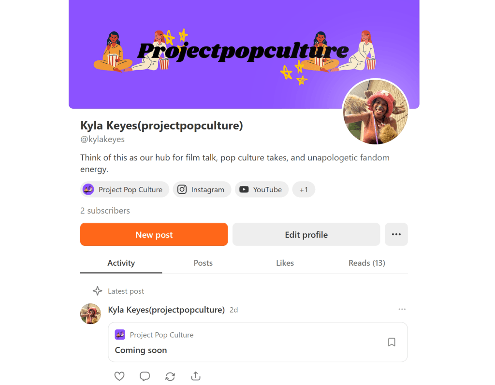Open the Project Pop Culture publication chip
This screenshot has width=495, height=385.
tap(125, 190)
